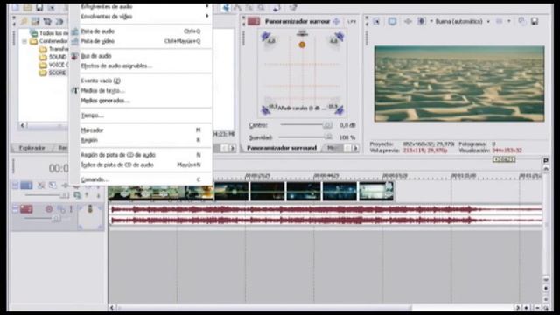
Task: Toggle the move-freely icon in panner header
Action: [x=336, y=22]
